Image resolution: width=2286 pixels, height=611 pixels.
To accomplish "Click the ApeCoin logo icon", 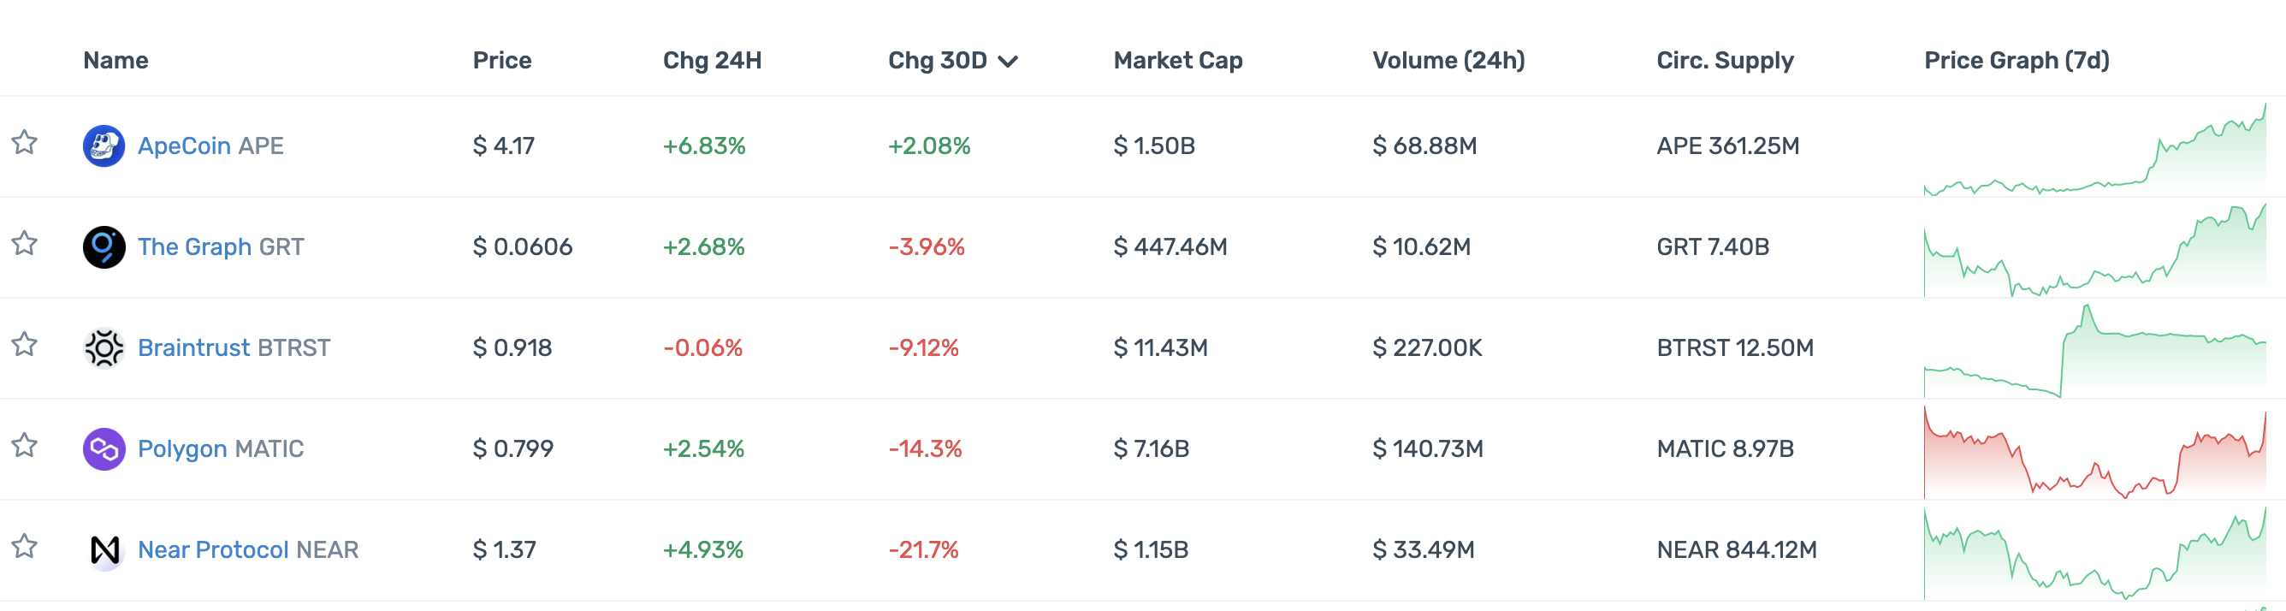I will 104,145.
